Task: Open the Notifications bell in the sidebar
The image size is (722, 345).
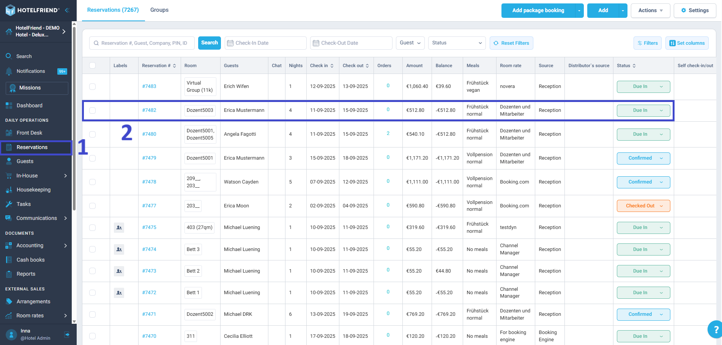Action: click(30, 71)
